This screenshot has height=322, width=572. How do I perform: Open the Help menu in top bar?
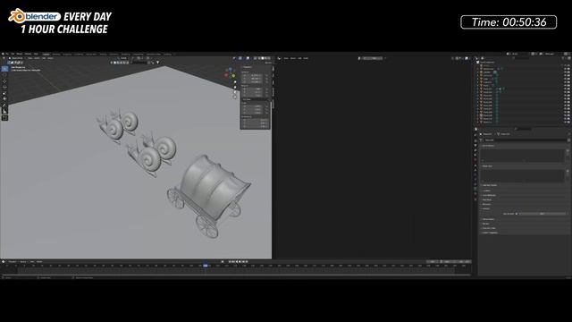(36, 54)
